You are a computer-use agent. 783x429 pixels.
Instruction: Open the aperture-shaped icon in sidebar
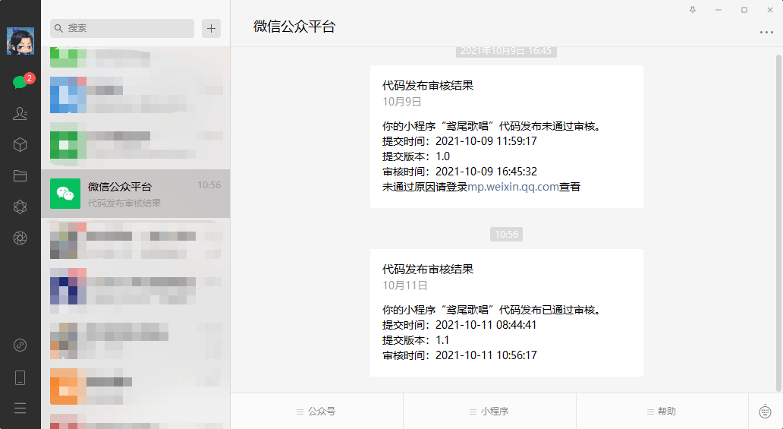pos(20,238)
